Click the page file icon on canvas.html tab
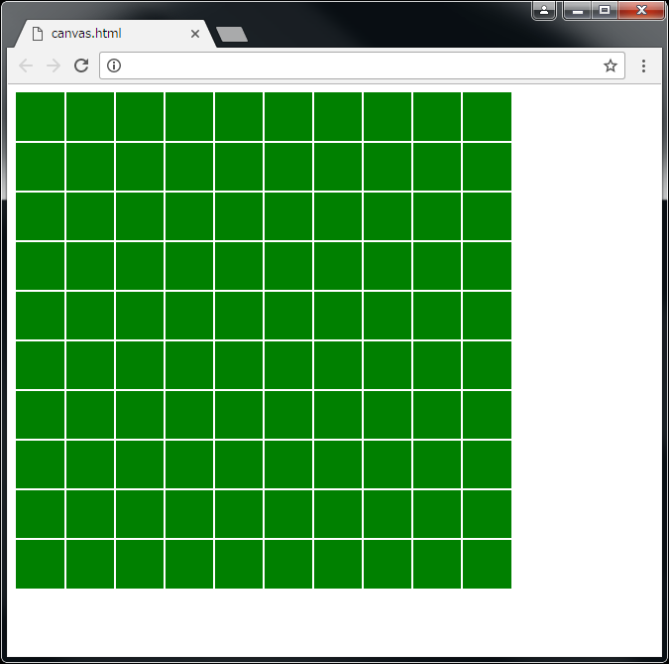 (38, 34)
